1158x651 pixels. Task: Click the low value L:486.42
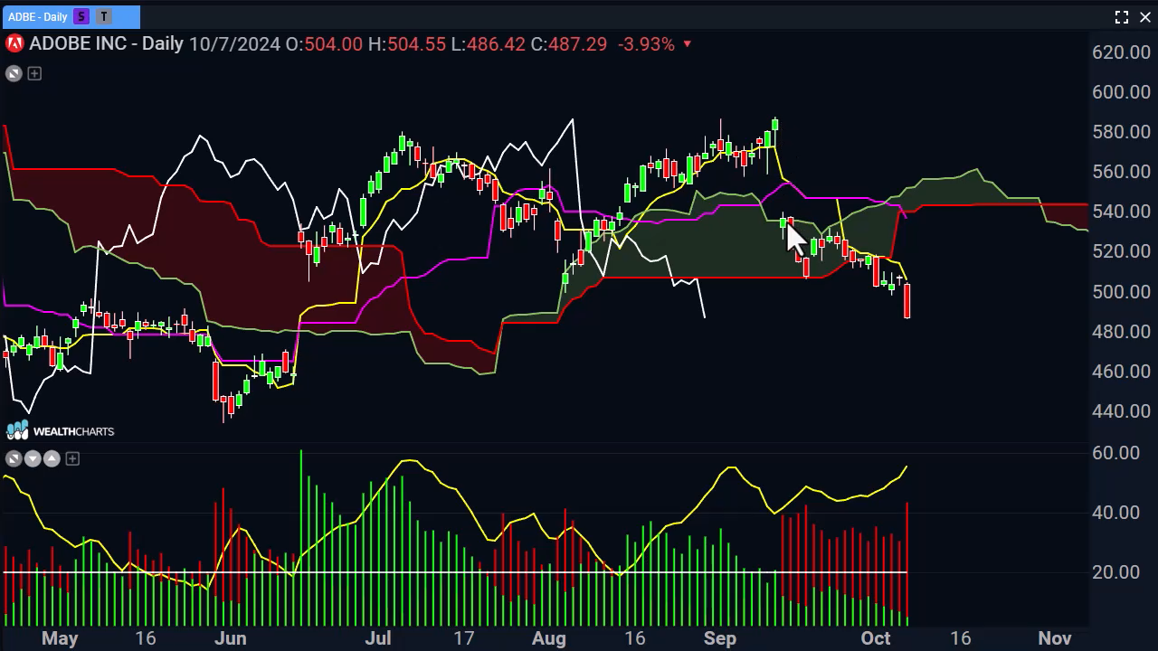click(x=488, y=43)
